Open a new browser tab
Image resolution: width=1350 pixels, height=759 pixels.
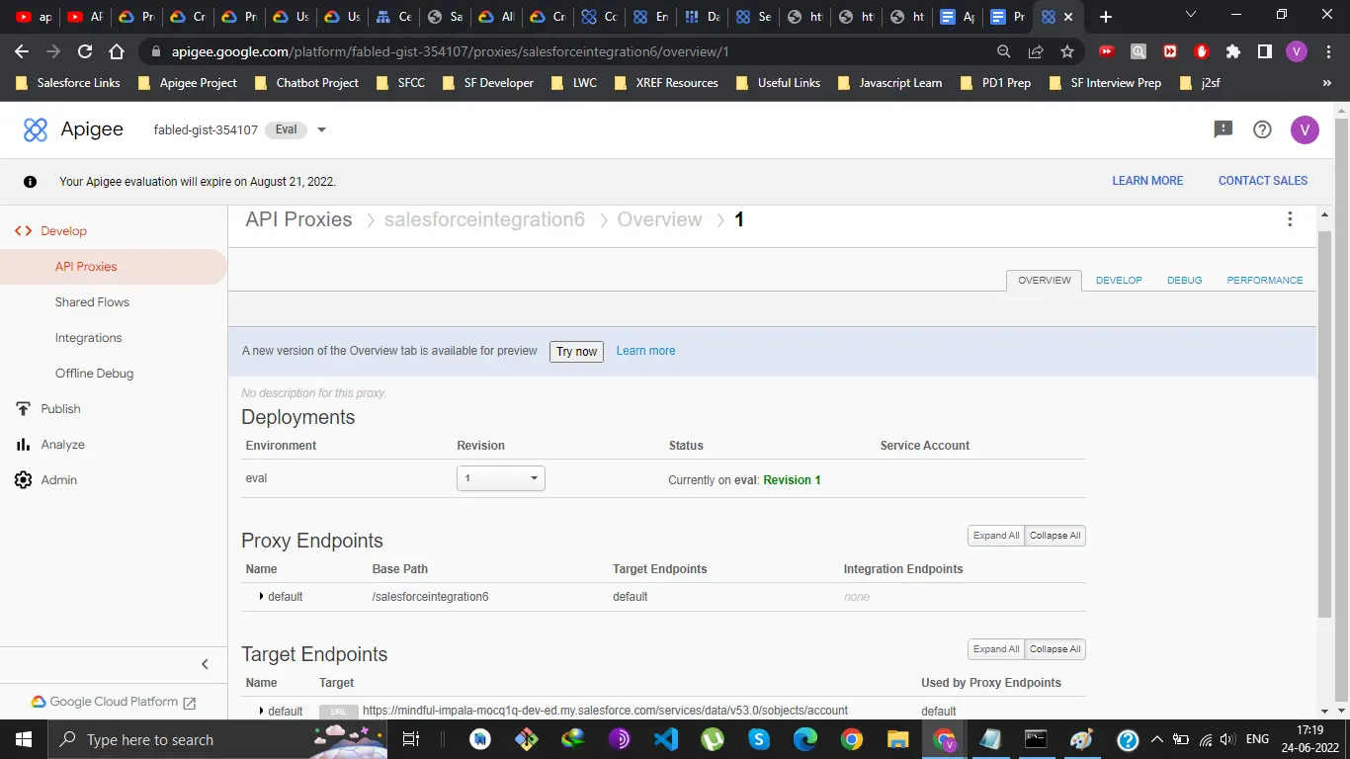[x=1106, y=17]
